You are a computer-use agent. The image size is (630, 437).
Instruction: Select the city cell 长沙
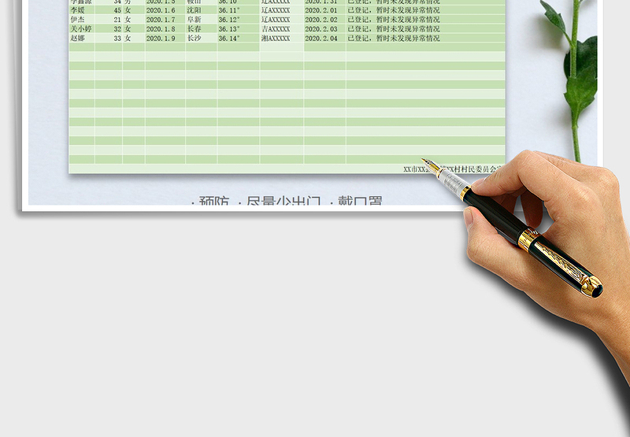pyautogui.click(x=194, y=39)
